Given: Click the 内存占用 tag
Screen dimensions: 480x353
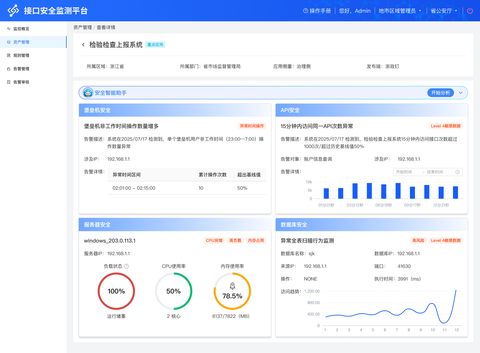Looking at the screenshot, I should [x=256, y=240].
